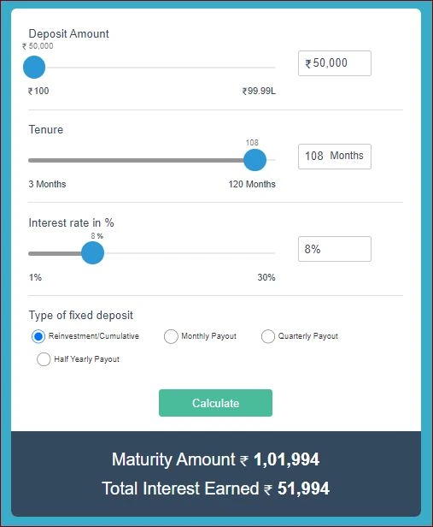Screen dimensions: 433x527
Task: Click the Maturity Amount result text
Action: [215, 459]
